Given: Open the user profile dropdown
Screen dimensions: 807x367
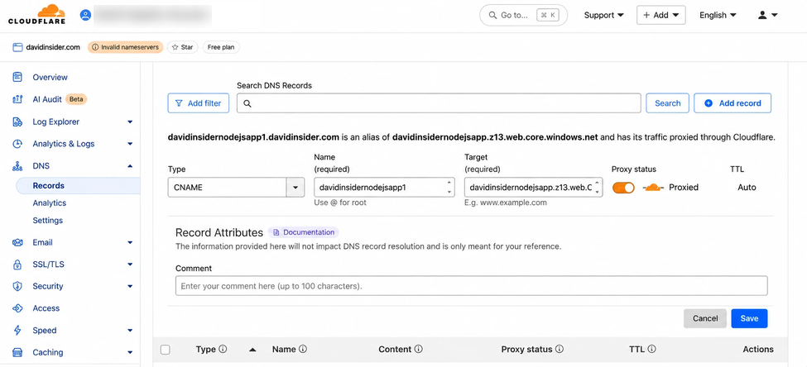Looking at the screenshot, I should (x=767, y=16).
